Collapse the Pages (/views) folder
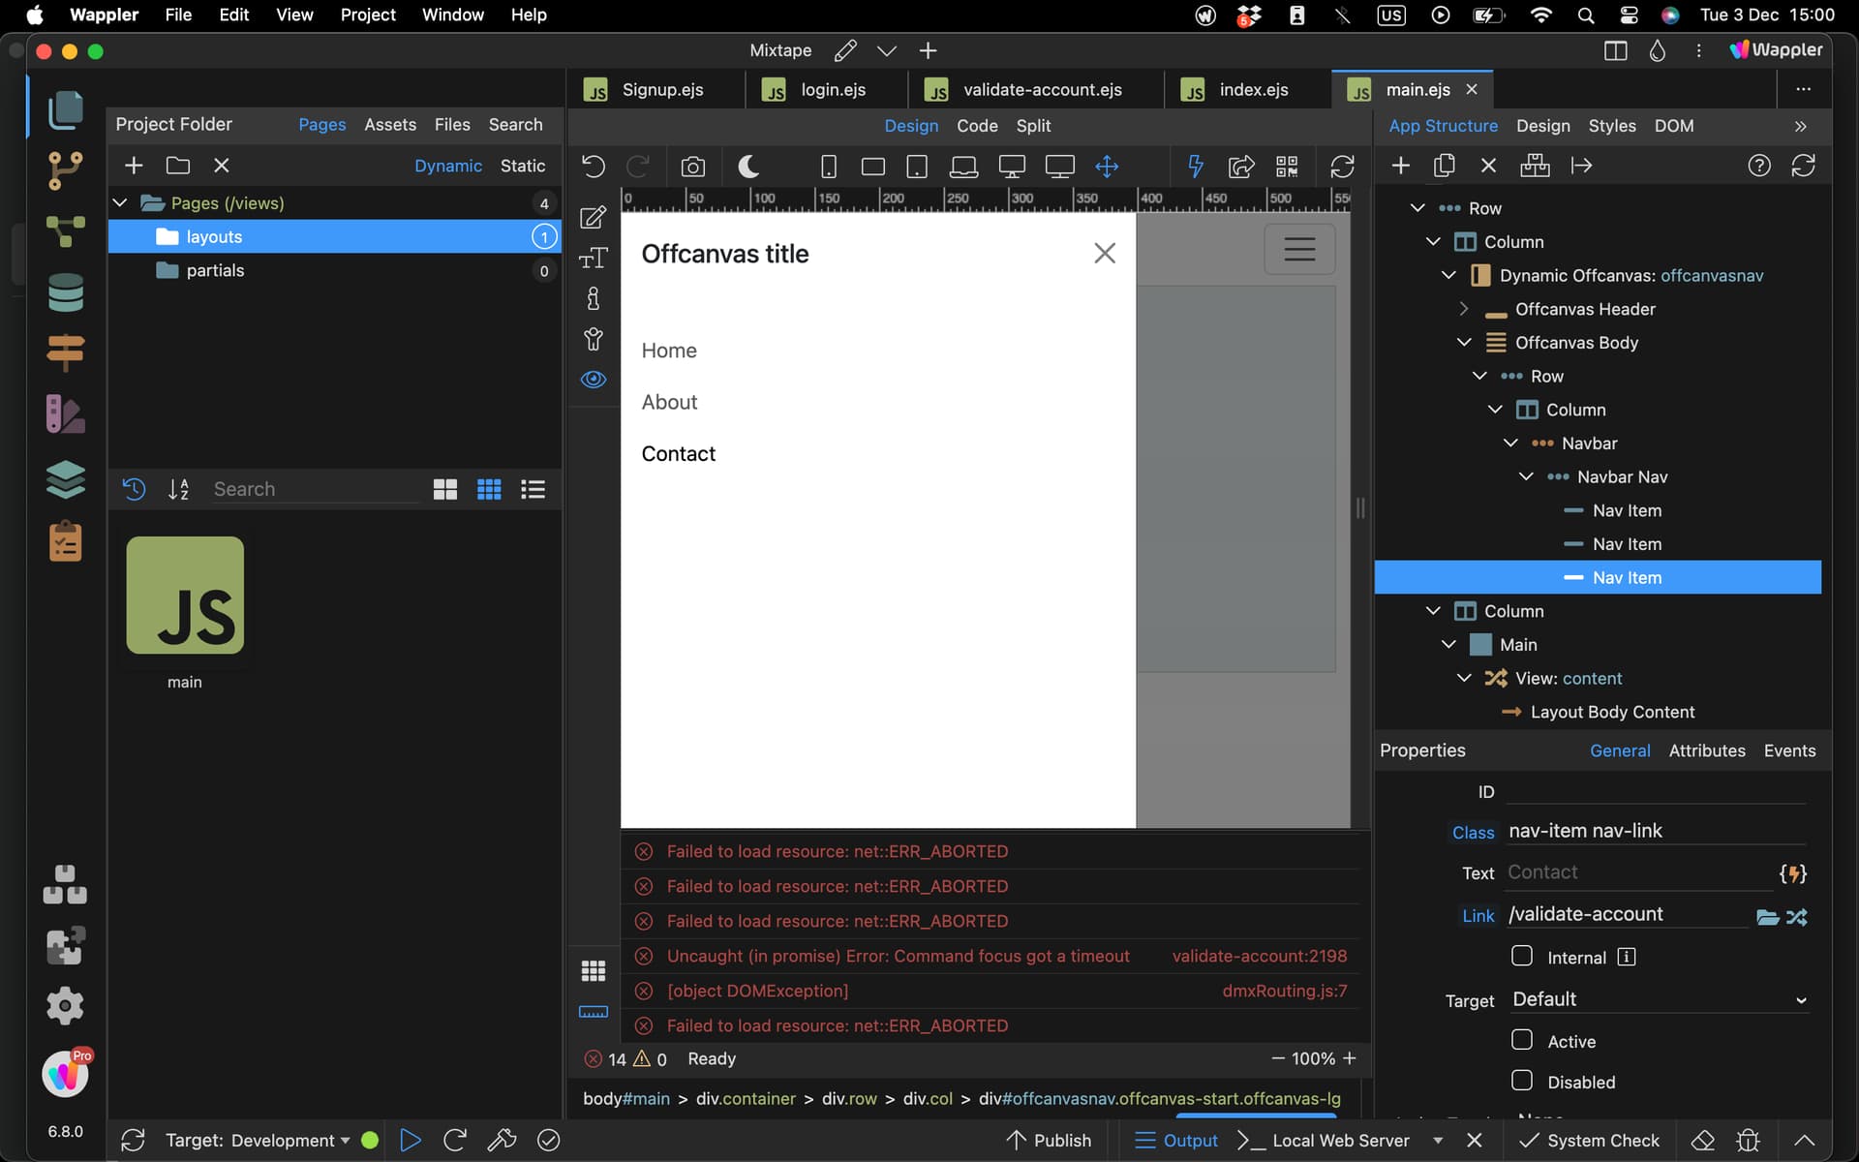 tap(121, 203)
